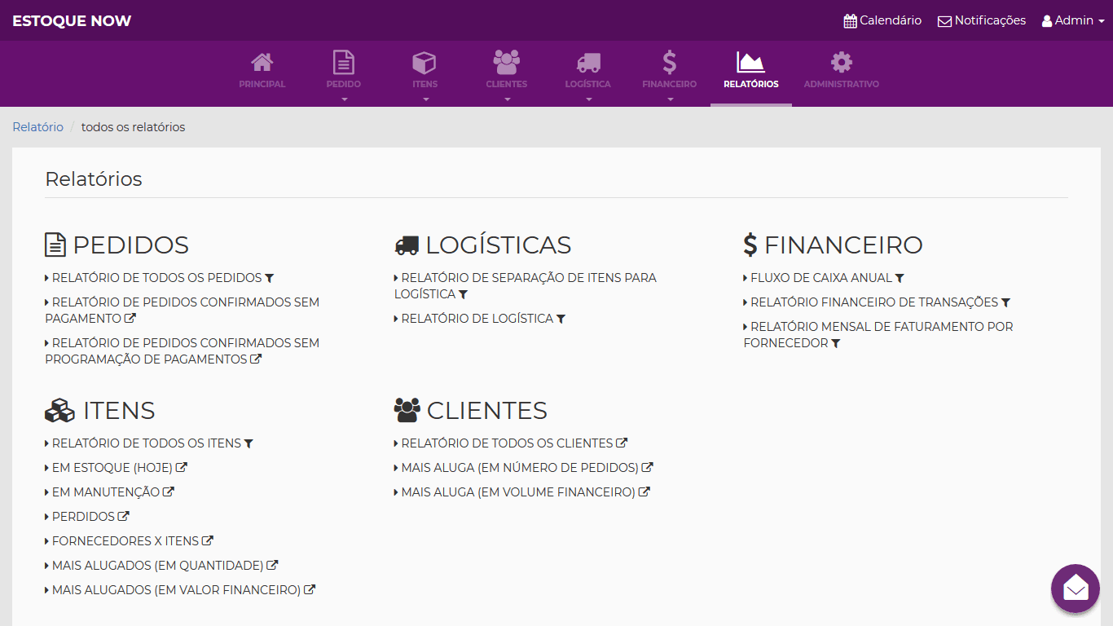Click filter icon beside Relatório de logística

pos(561,319)
